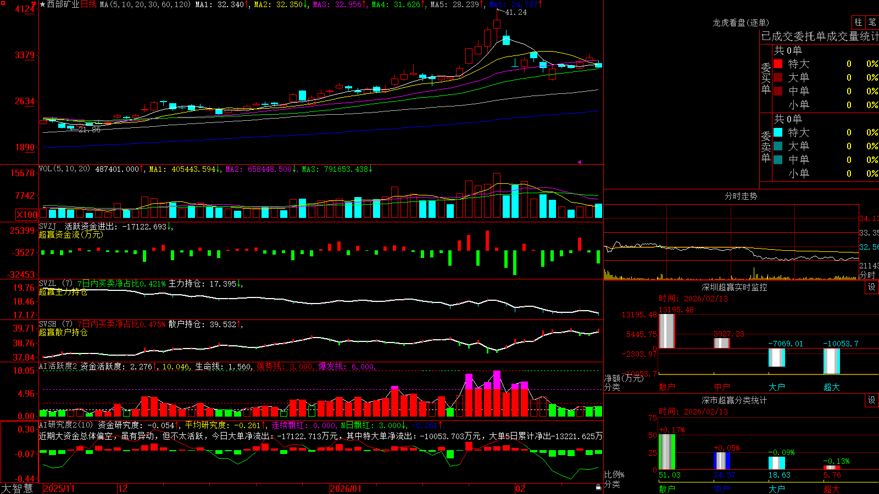The image size is (879, 494).
Task: Click the 强势线: 3.000 label
Action: pyautogui.click(x=285, y=367)
